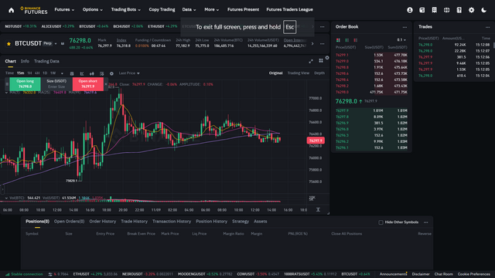Open BTCUSDT symbol selector dropdown
Viewport: 495px width, 278px height.
[x=56, y=43]
